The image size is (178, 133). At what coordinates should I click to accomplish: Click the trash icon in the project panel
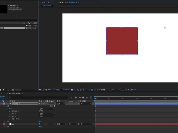point(13,90)
